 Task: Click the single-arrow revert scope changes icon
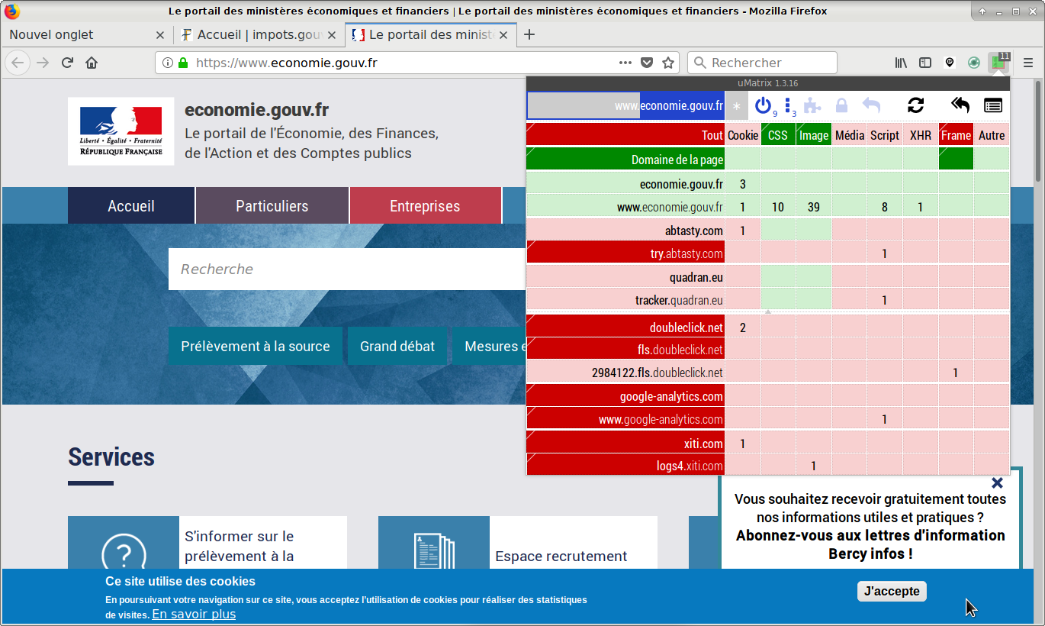pyautogui.click(x=871, y=105)
